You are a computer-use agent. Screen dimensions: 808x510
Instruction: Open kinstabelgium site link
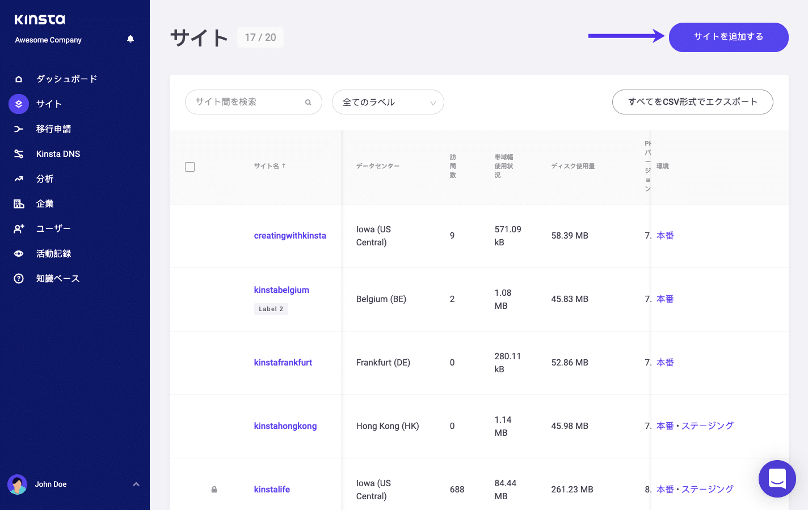(281, 290)
